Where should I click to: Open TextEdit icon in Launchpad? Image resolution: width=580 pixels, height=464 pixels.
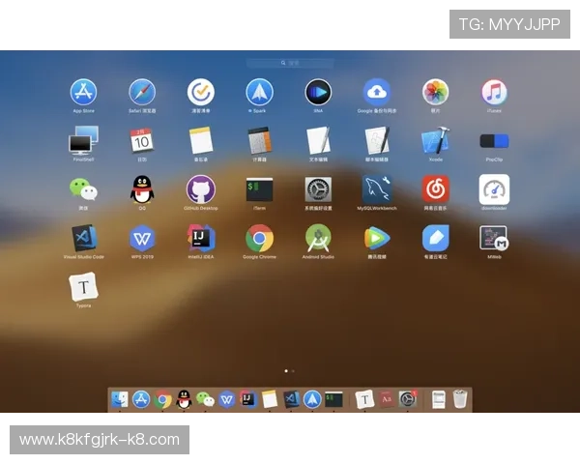tap(318, 140)
